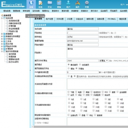Click the 系统设置 home icon atop the tree

pos(2,15)
